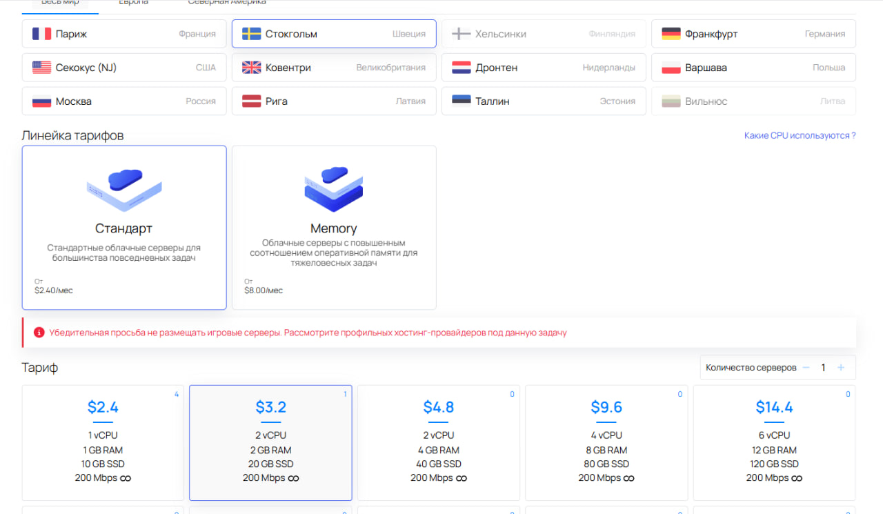
Task: Switch to the Европа region tab
Action: (134, 3)
